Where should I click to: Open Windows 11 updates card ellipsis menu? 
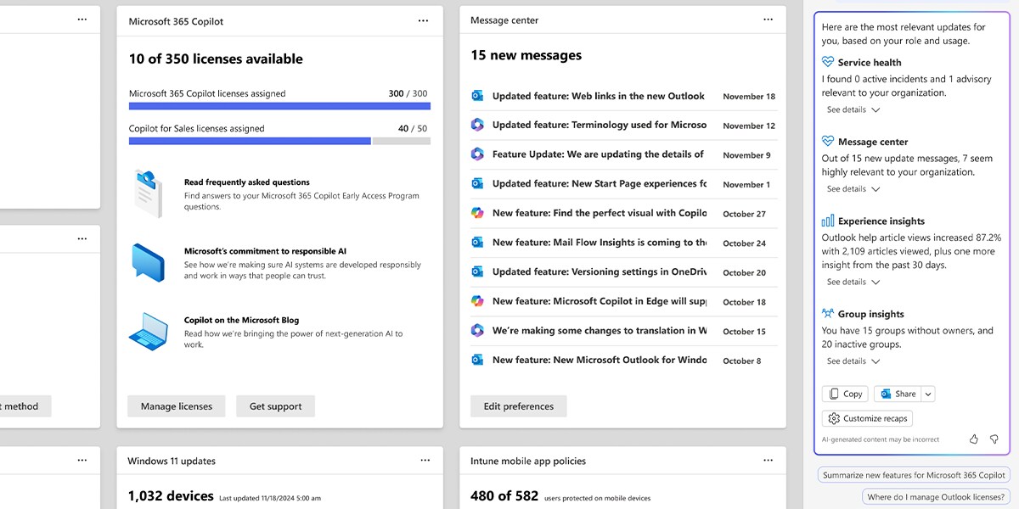[x=425, y=461]
